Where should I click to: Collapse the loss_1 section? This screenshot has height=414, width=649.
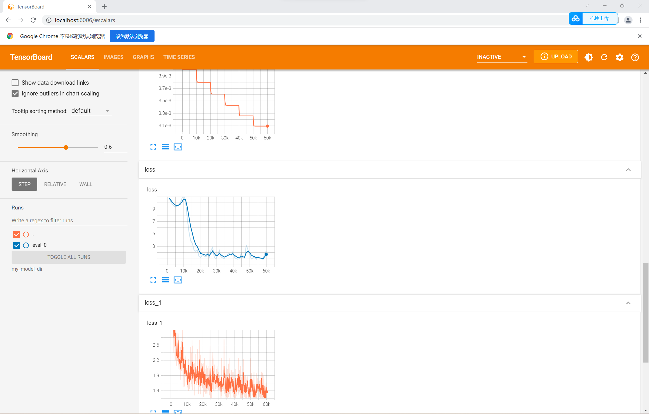[x=628, y=303]
